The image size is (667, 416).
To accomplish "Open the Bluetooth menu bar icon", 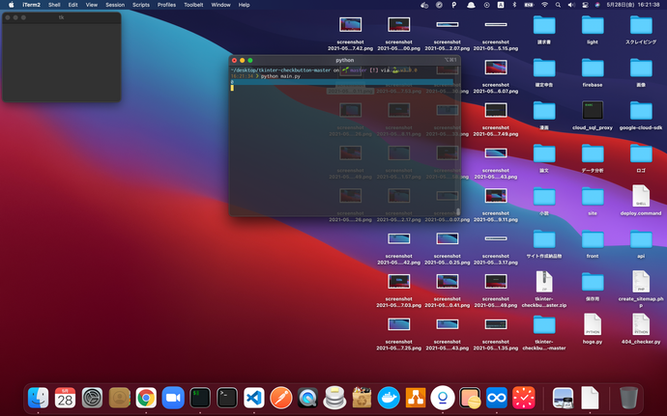I will pos(514,5).
